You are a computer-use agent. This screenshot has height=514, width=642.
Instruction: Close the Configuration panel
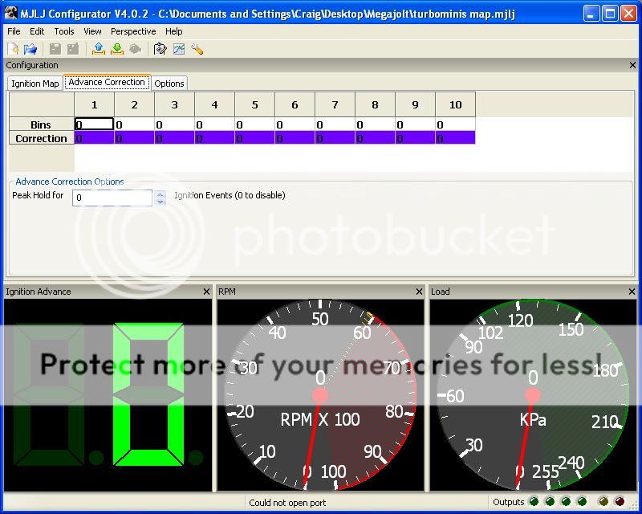[632, 65]
